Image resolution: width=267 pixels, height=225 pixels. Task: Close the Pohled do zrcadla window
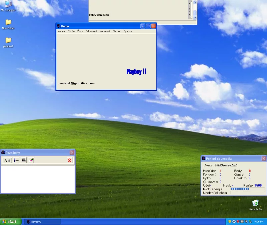264,159
